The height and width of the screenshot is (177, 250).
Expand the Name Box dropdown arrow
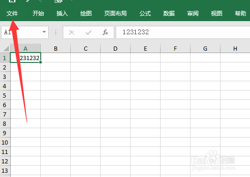pos(44,32)
